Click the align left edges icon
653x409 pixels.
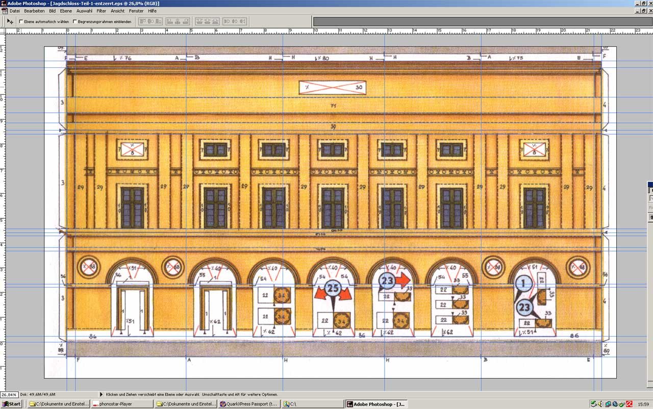[x=169, y=21]
